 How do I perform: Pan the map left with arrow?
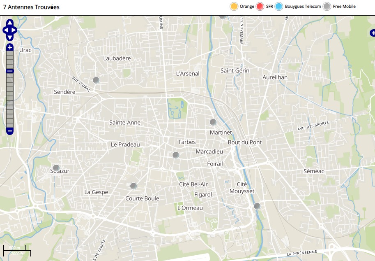tap(5, 30)
